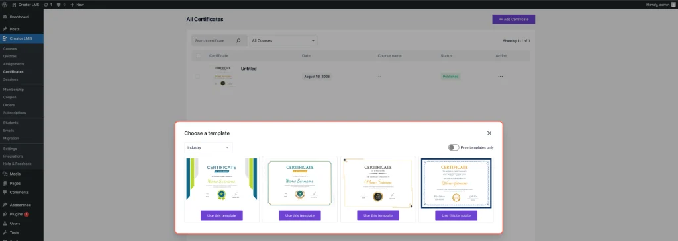Open Help & Feedback submenu item
678x241 pixels.
(17, 164)
